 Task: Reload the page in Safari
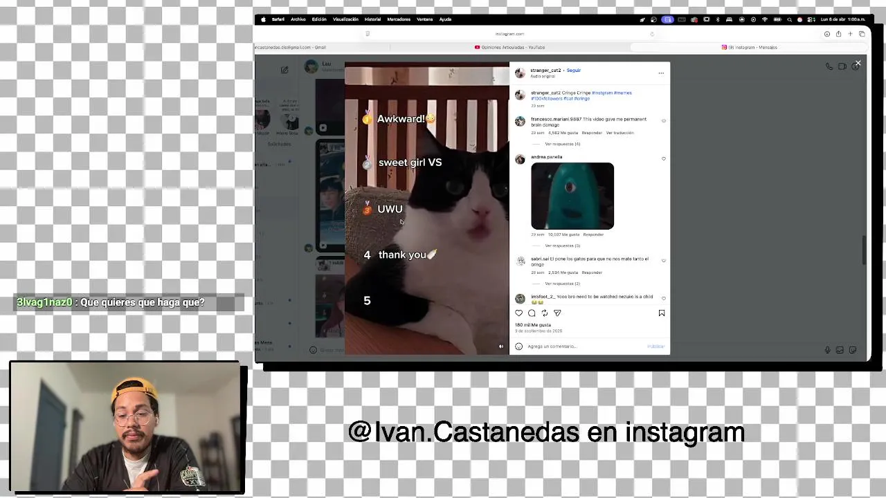click(x=651, y=34)
